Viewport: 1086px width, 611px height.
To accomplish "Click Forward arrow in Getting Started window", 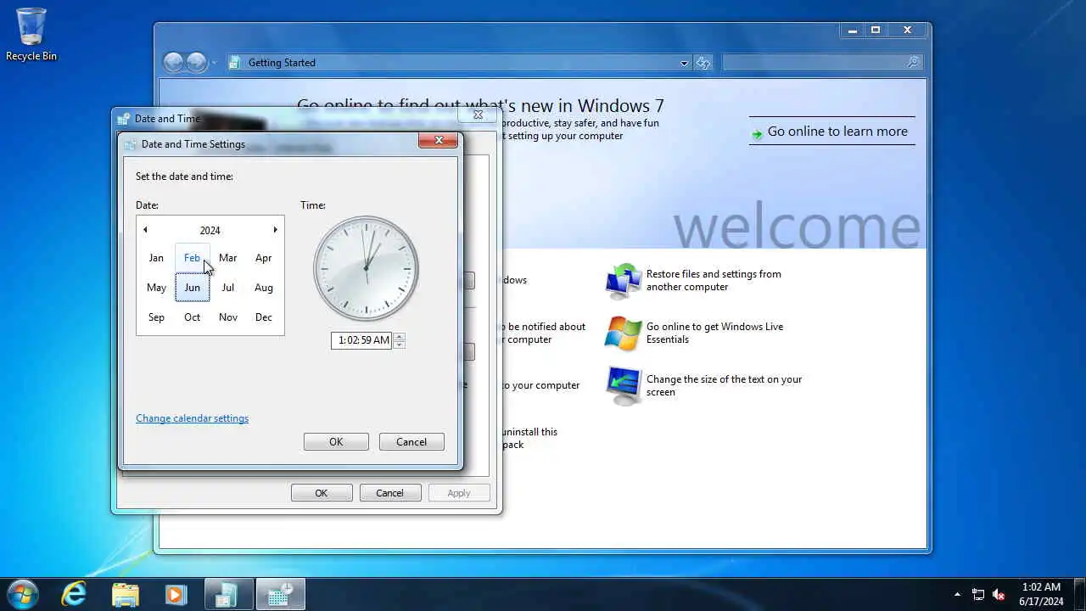I will (196, 62).
